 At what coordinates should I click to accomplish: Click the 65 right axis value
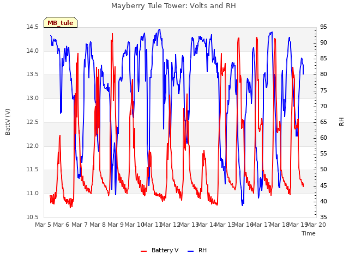(323, 122)
